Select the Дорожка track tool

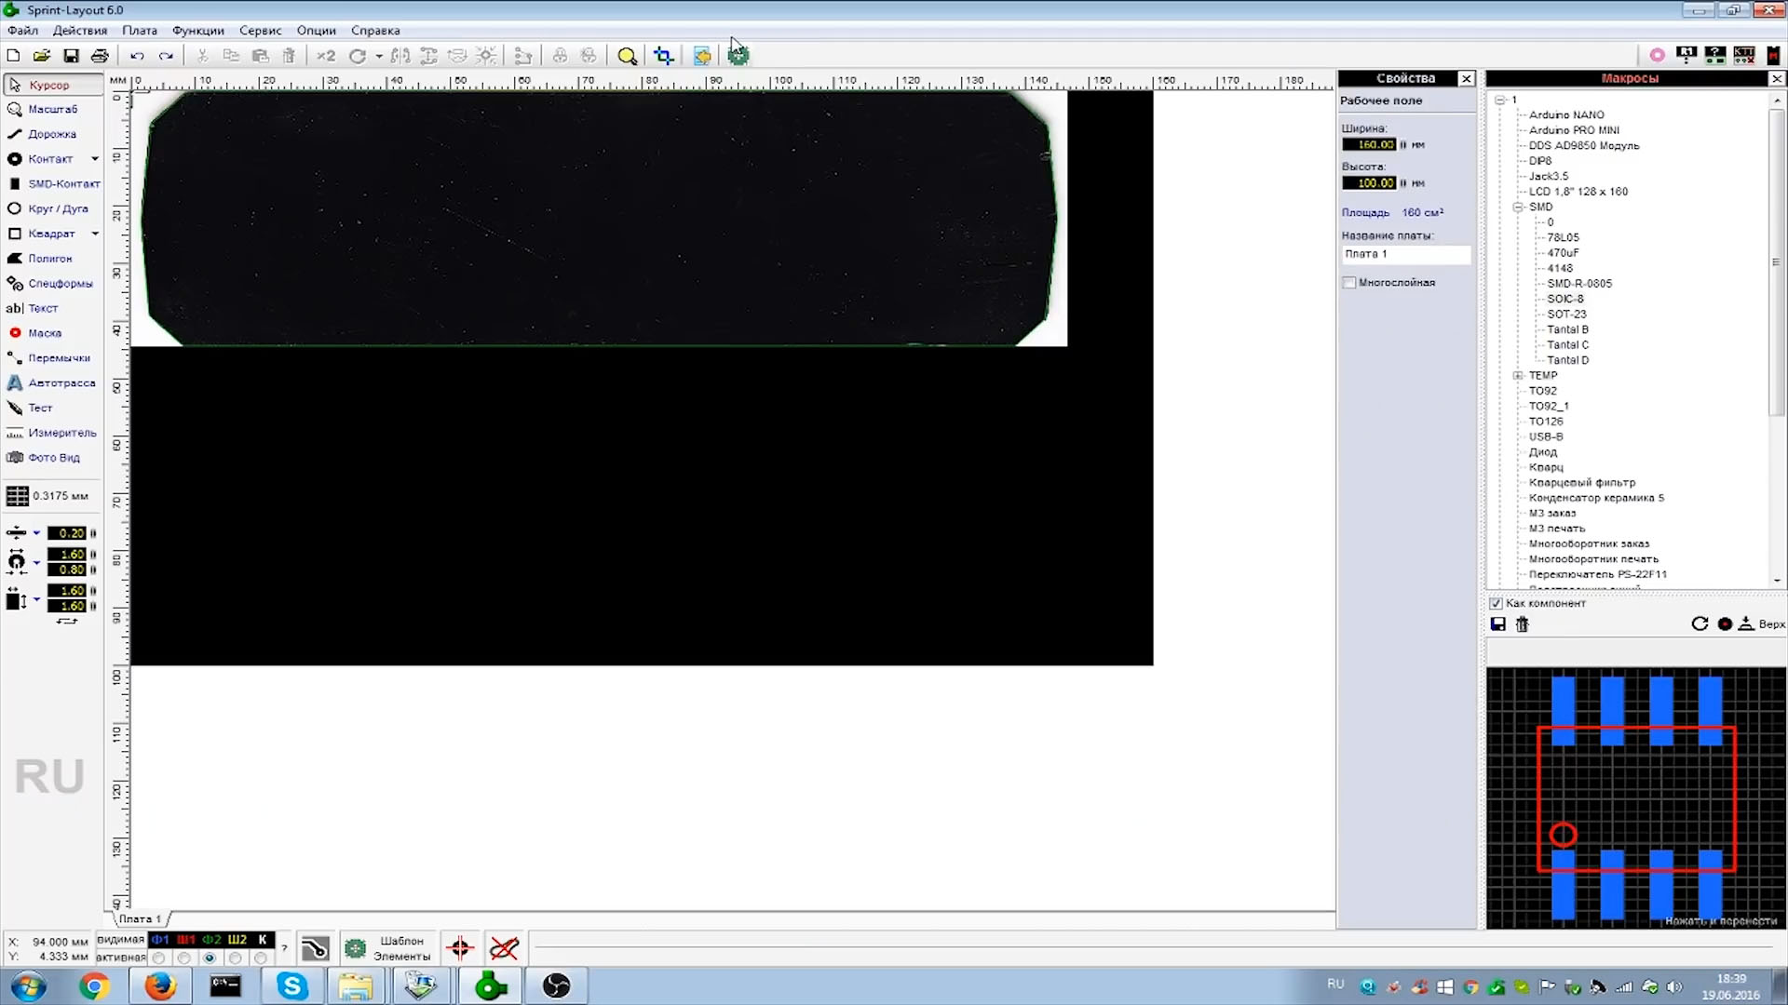51,134
